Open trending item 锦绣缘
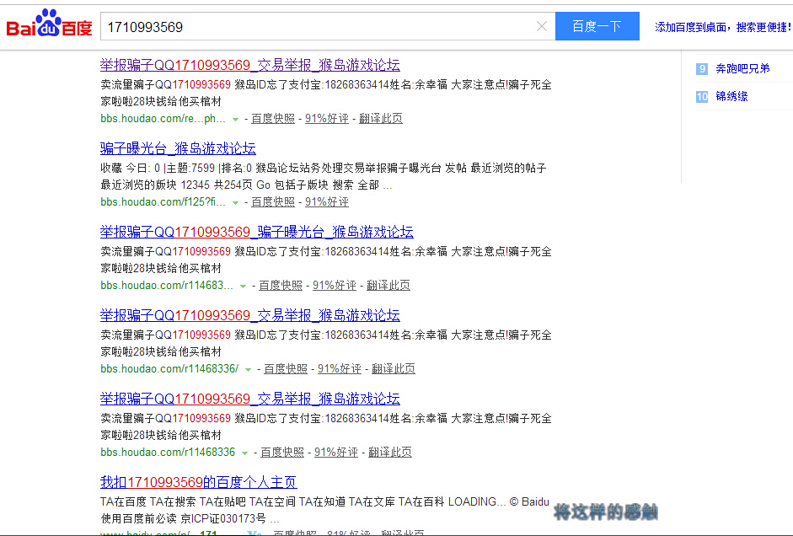The image size is (793, 536). pos(731,97)
